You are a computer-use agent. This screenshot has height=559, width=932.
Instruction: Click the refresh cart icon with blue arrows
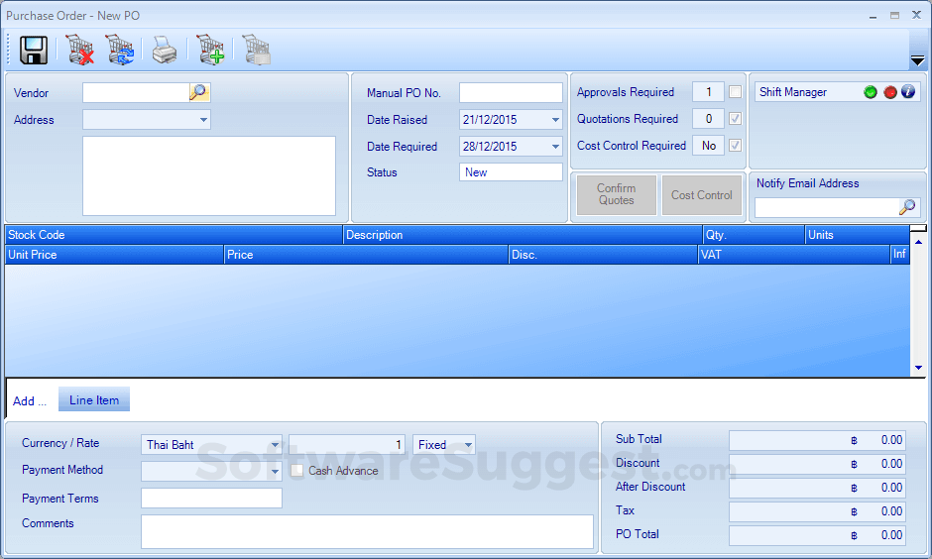120,50
